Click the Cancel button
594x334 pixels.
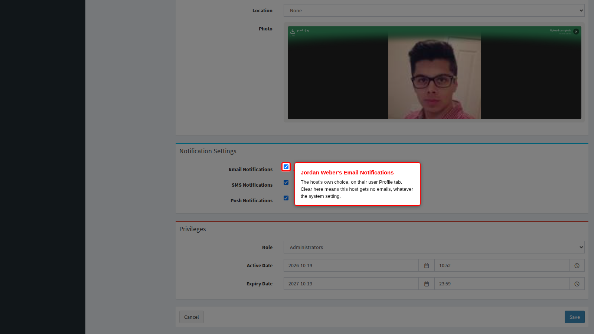point(192,317)
